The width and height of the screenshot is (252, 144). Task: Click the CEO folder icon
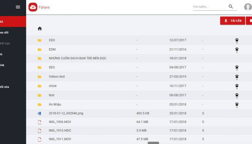click(40, 40)
